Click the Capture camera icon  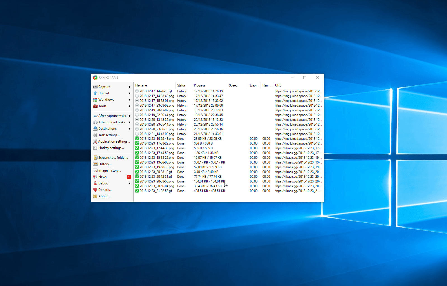(x=95, y=87)
